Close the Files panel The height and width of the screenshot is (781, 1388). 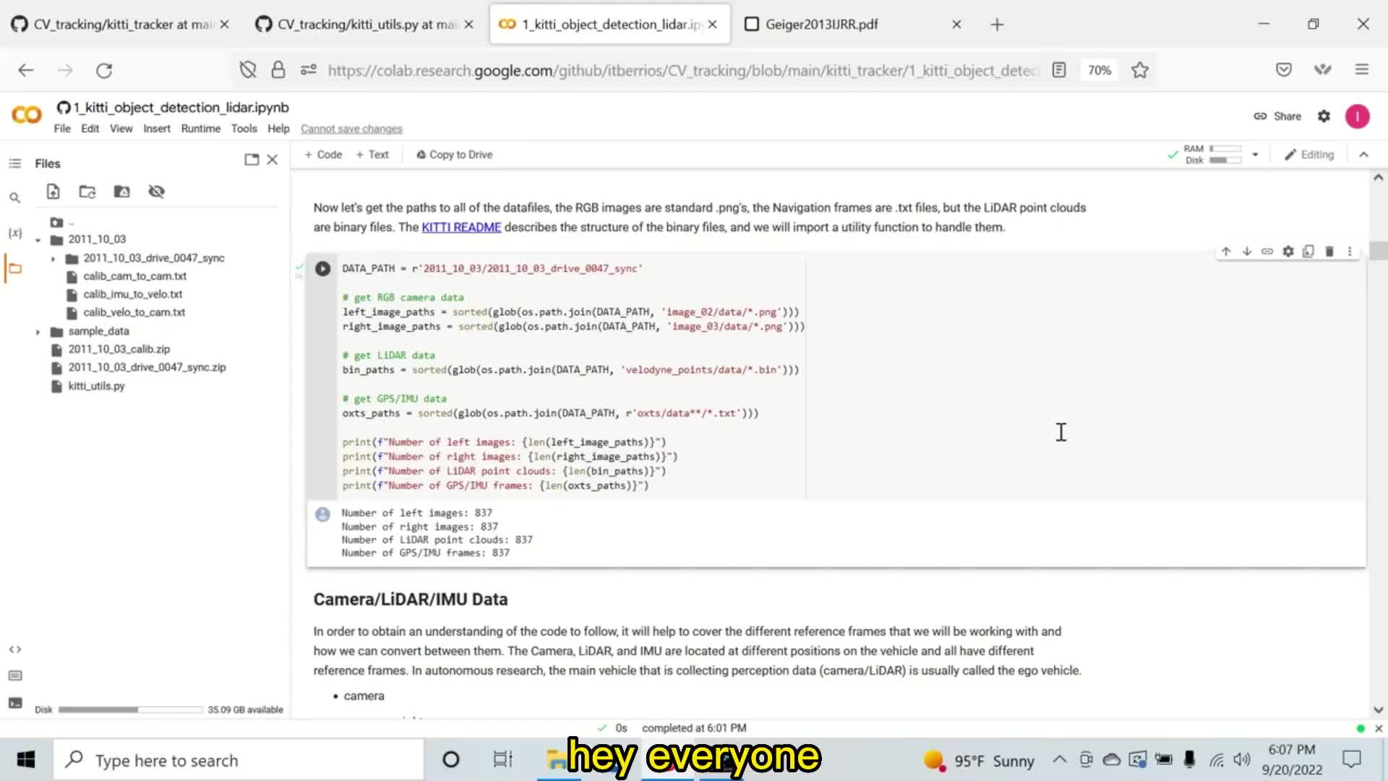tap(273, 160)
